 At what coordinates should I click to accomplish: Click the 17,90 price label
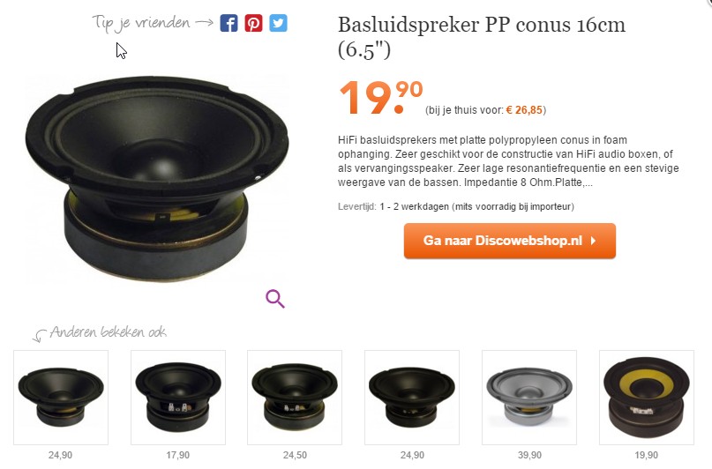click(x=178, y=455)
